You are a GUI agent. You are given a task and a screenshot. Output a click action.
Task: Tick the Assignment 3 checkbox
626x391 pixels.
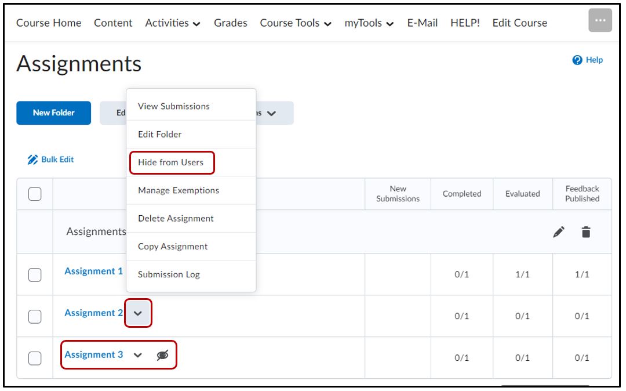[x=35, y=358]
